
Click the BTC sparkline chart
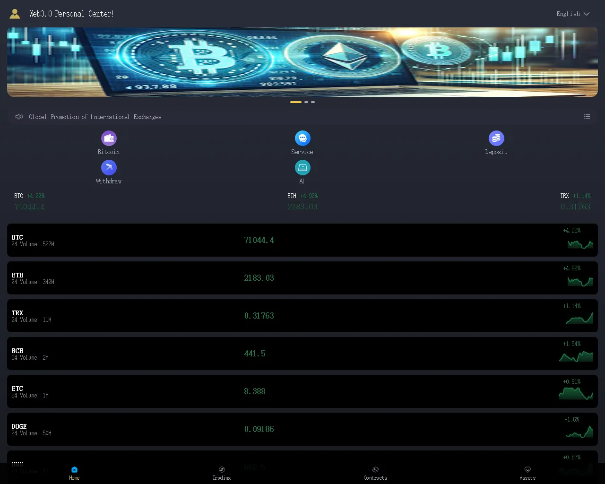click(x=580, y=244)
